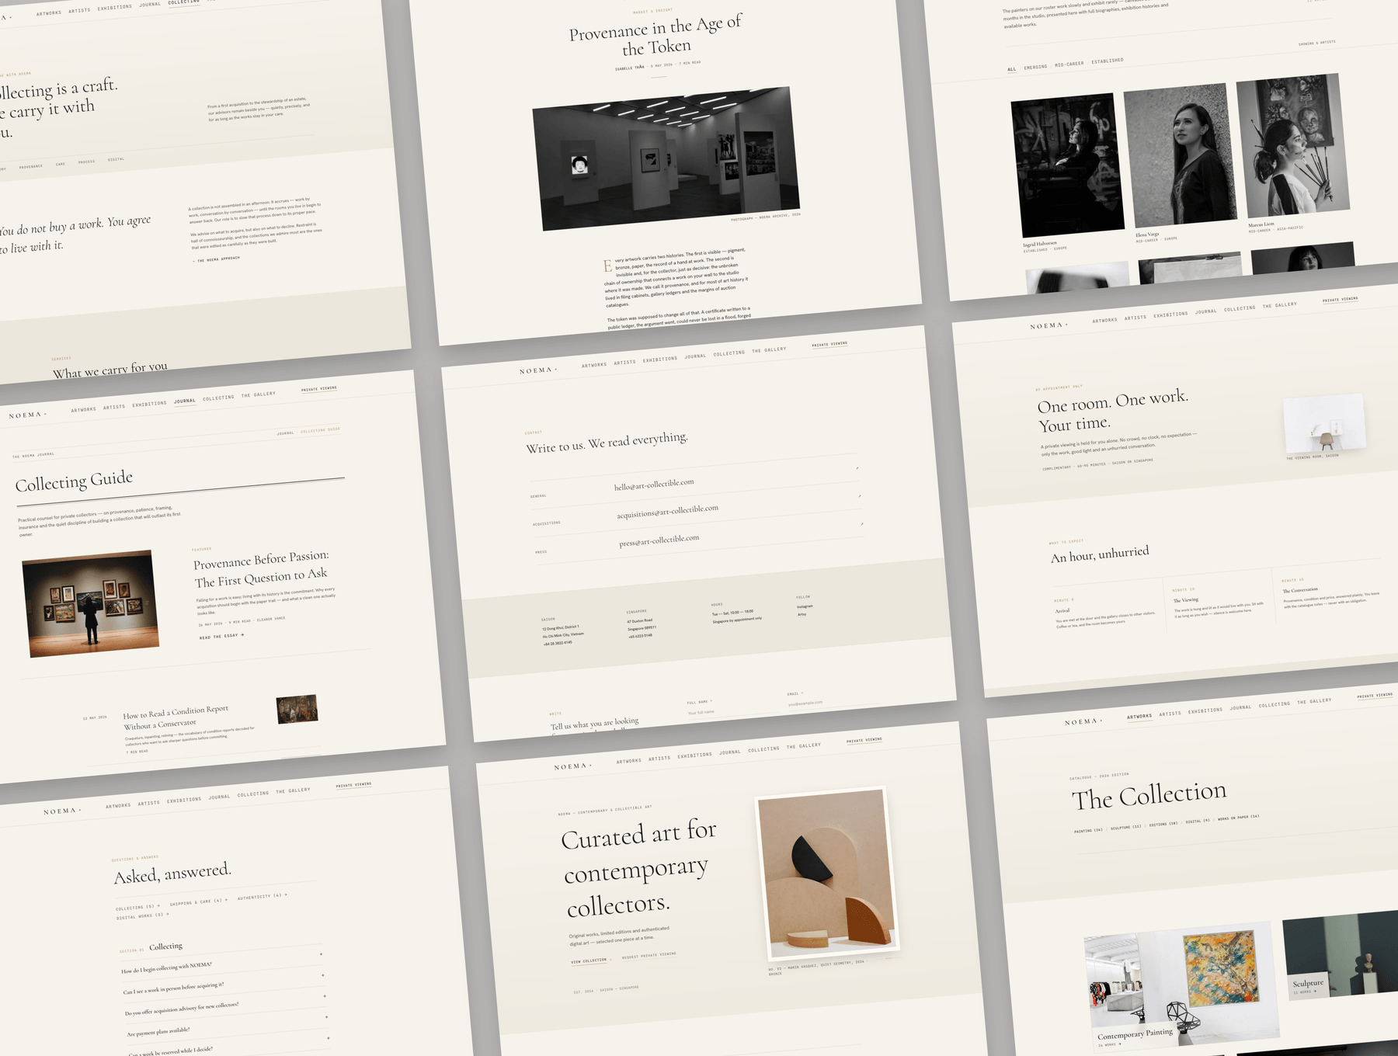Click the Private Viewing button on the contact page
The width and height of the screenshot is (1398, 1056).
(829, 344)
